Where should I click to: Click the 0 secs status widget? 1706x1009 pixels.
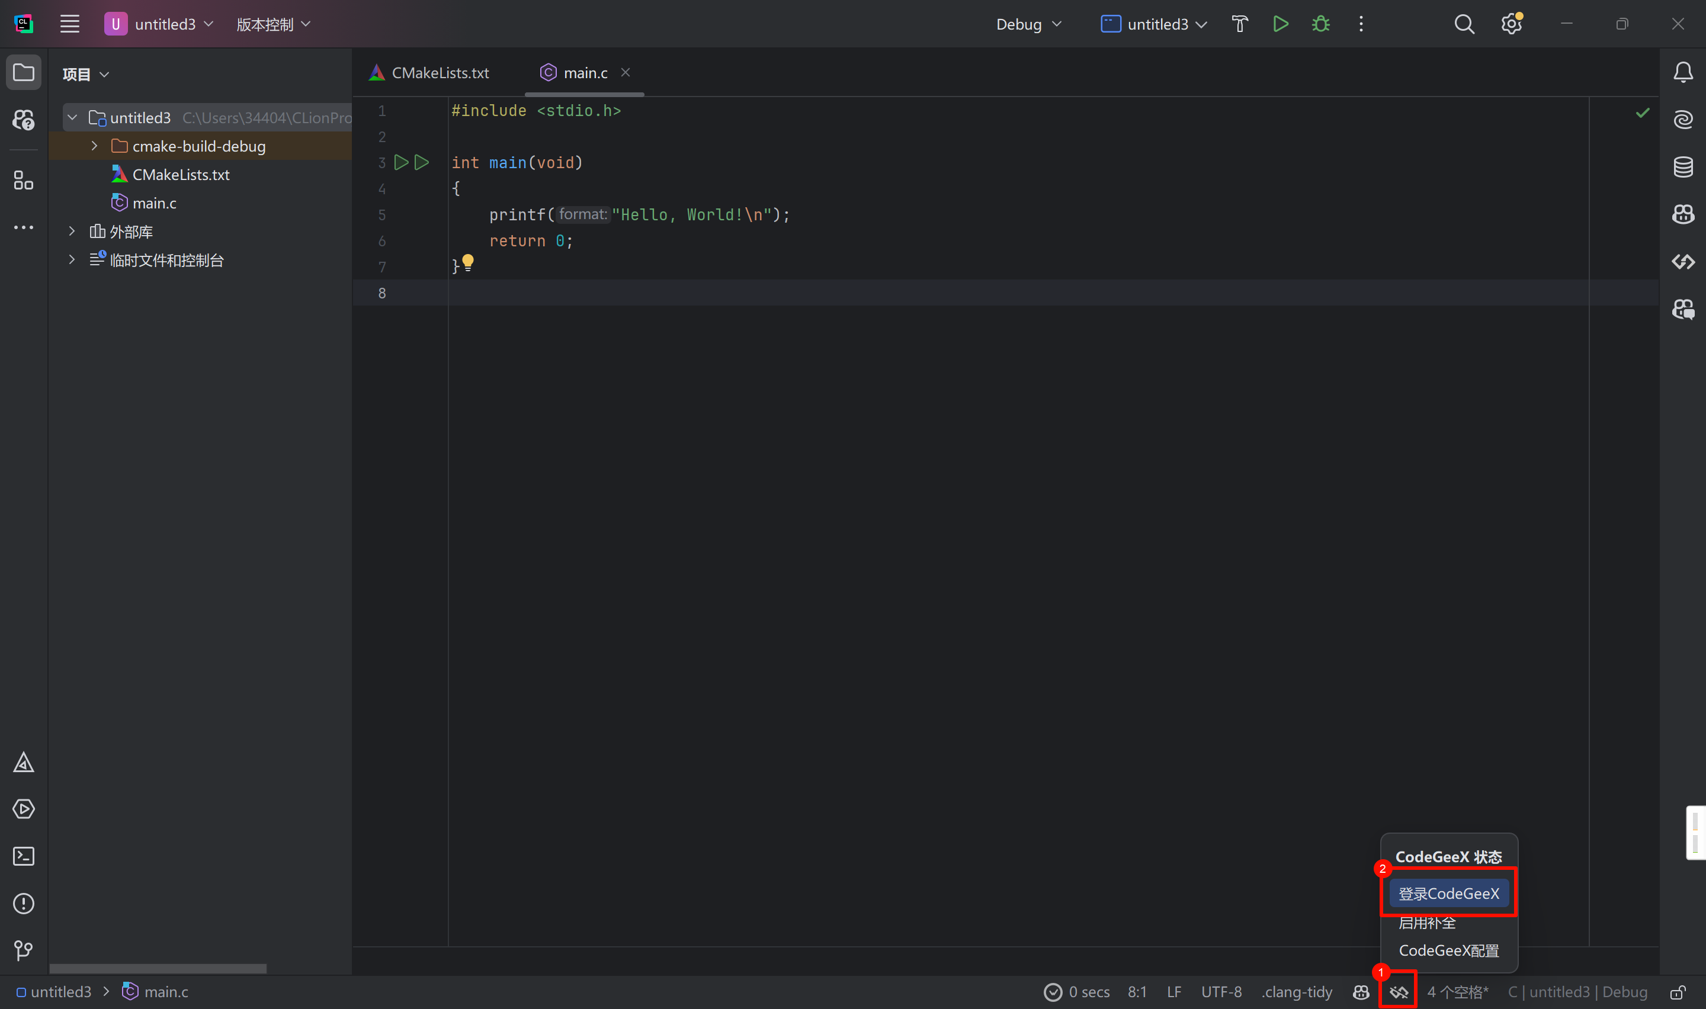[x=1076, y=992]
